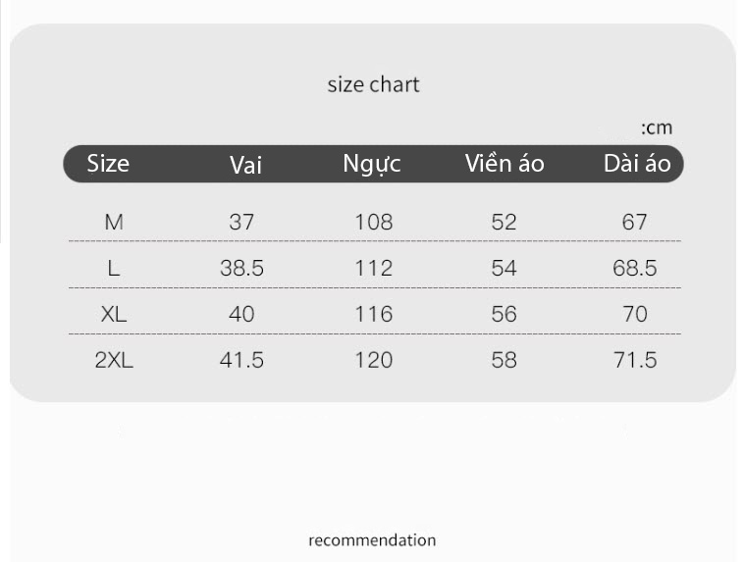The image size is (744, 562).
Task: Click the 38.5 shoulder value
Action: (x=241, y=268)
